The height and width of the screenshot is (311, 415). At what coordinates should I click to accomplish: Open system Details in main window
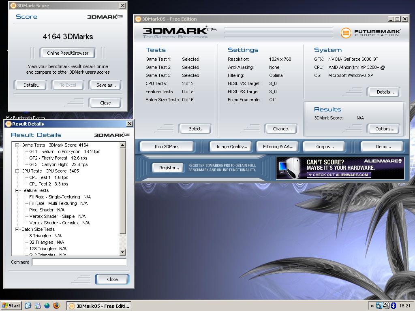click(x=385, y=92)
